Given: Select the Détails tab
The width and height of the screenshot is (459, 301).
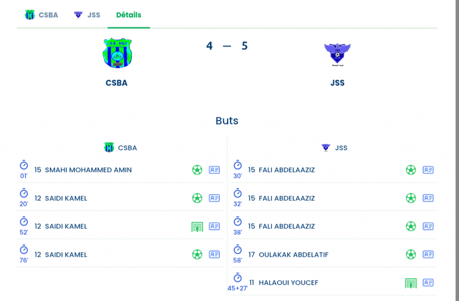Looking at the screenshot, I should [x=129, y=15].
